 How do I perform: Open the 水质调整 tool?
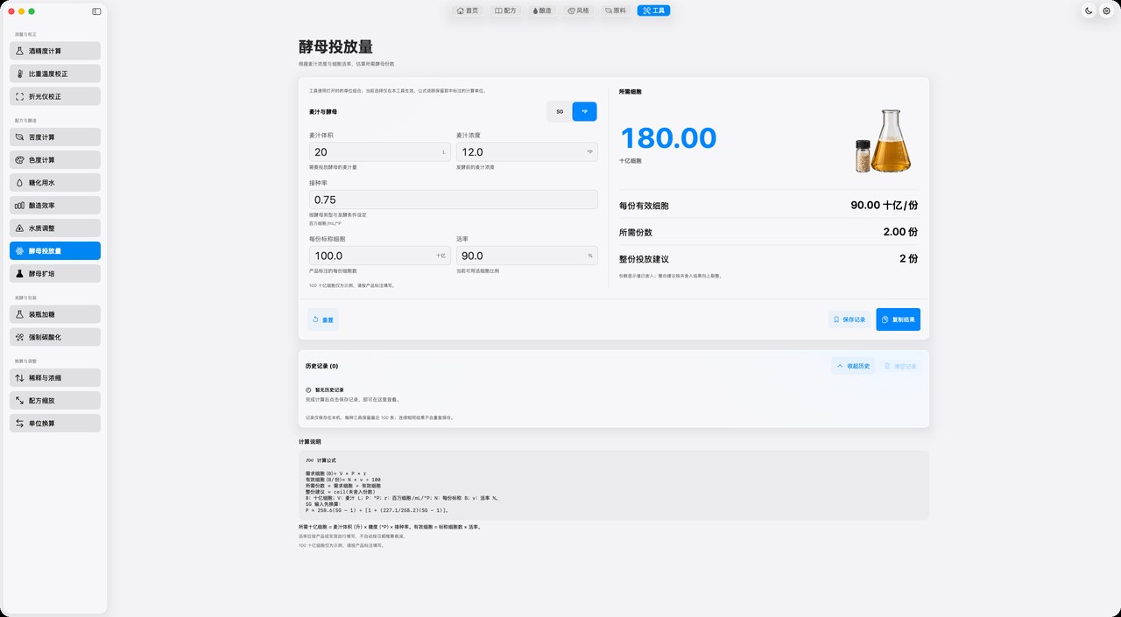[x=55, y=228]
